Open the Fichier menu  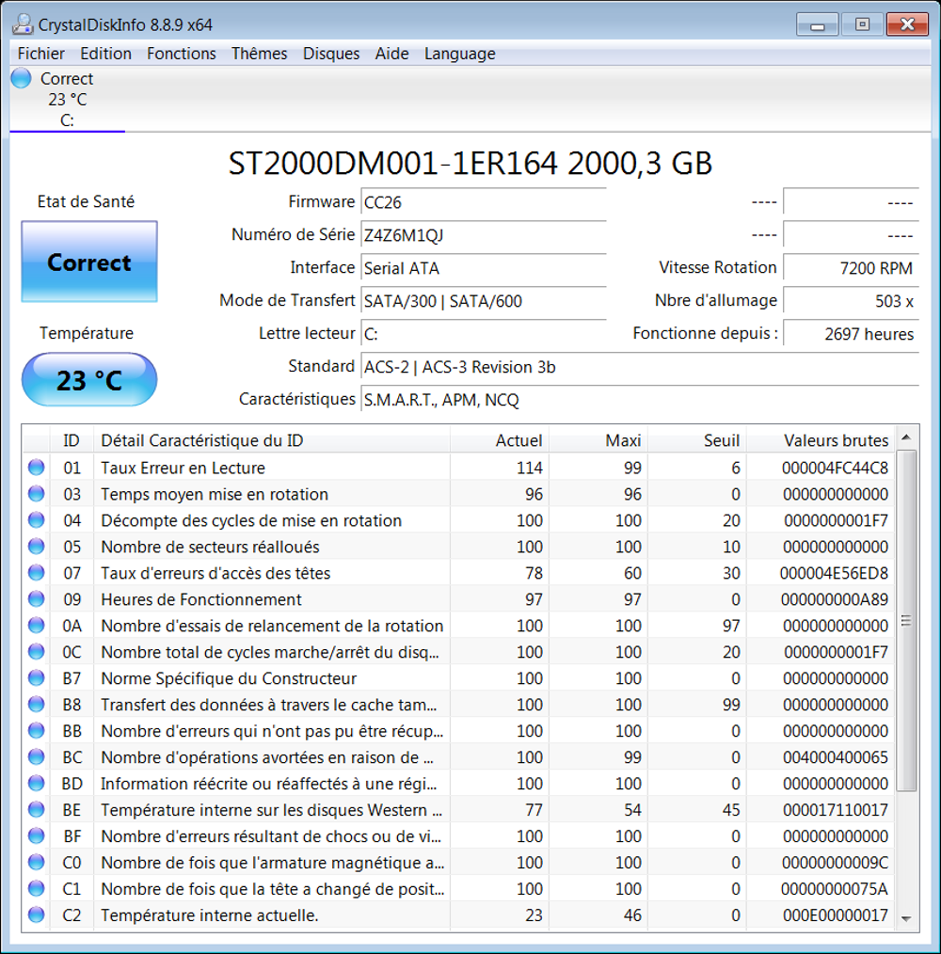(x=40, y=54)
